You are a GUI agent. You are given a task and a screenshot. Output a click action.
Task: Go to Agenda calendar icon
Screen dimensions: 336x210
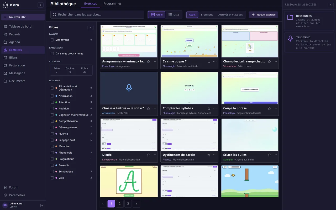point(5,42)
